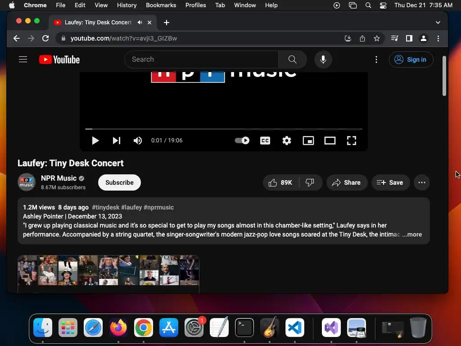The height and width of the screenshot is (346, 461).
Task: Click the Chrome address bar URL
Action: 124,38
